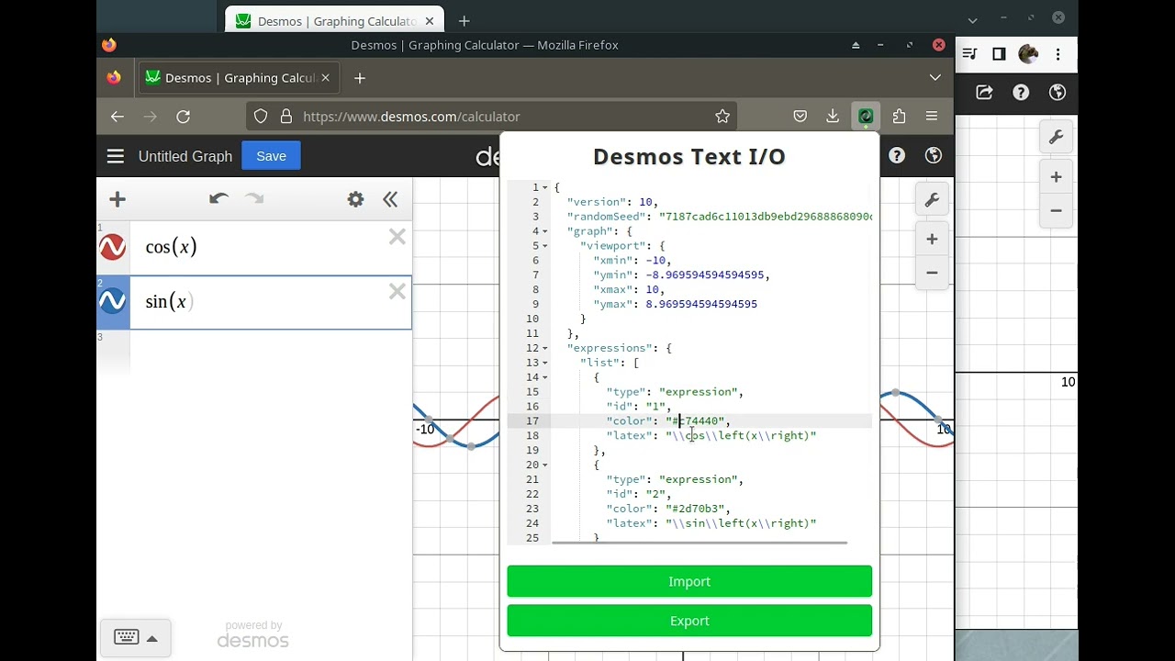Hide the cos(x) graph curve
The width and height of the screenshot is (1175, 661).
[x=113, y=247]
